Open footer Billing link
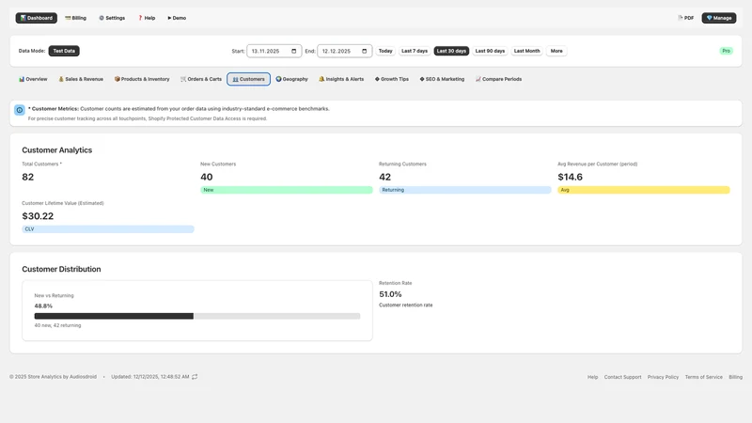 coord(735,377)
